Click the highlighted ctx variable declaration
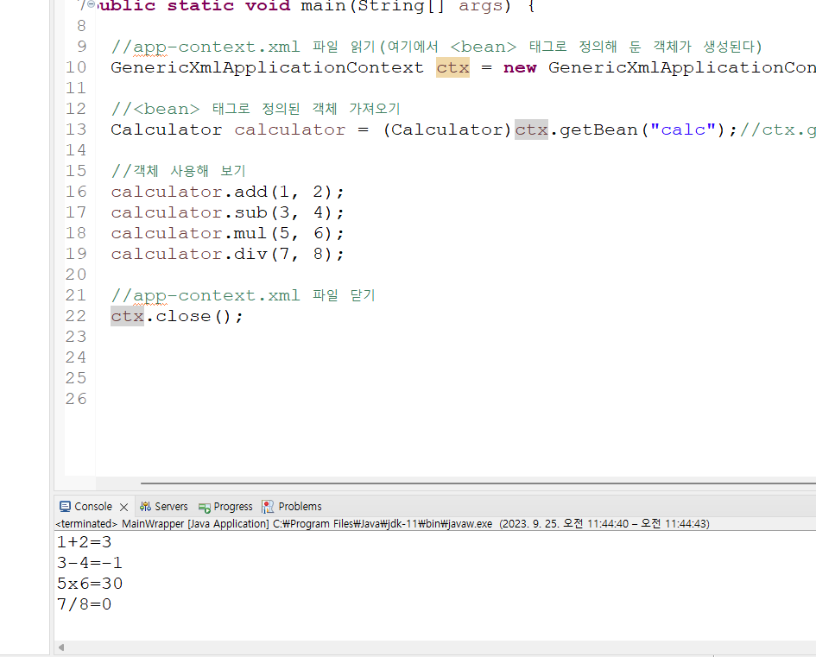 pyautogui.click(x=452, y=67)
